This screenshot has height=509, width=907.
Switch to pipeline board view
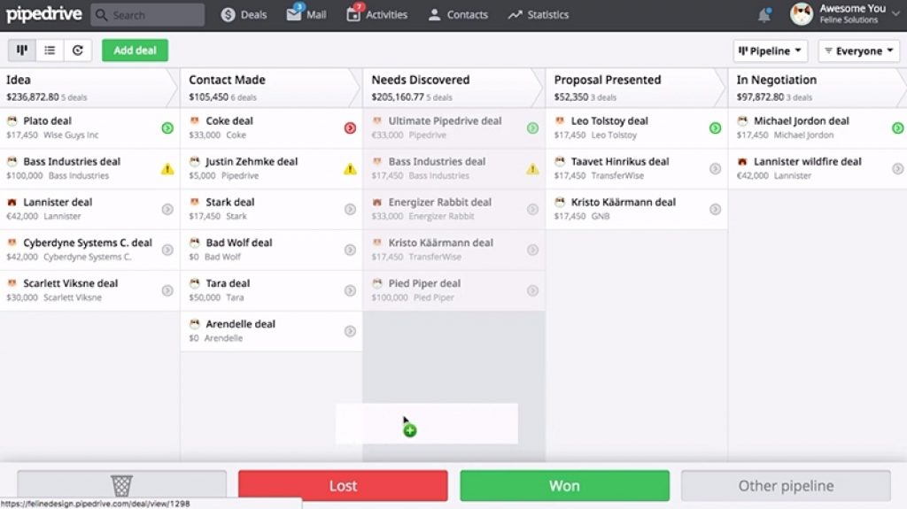[22, 50]
